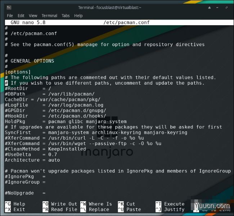
Task: Click the '#LogFile' line
Action: (x=54, y=105)
